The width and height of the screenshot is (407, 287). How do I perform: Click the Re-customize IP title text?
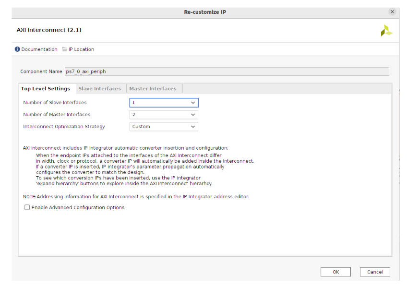[x=205, y=12]
